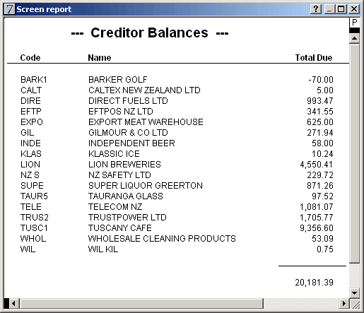The image size is (364, 313).
Task: Click the 4,550.41 amount
Action: point(317,165)
